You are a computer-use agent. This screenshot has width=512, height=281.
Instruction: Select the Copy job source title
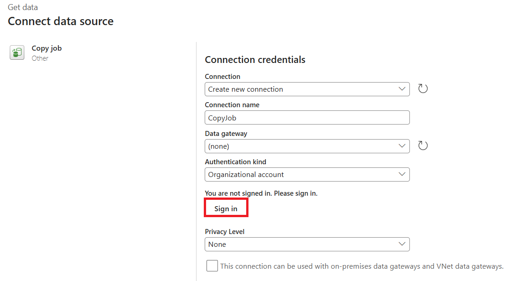coord(47,48)
